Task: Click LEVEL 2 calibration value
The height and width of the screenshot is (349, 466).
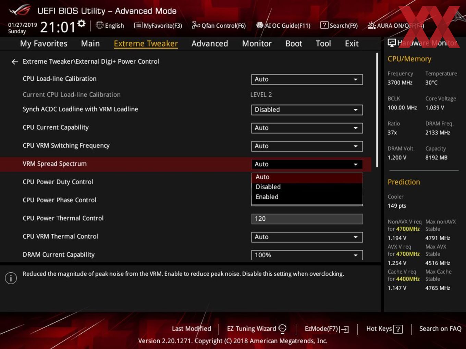Action: (x=261, y=95)
